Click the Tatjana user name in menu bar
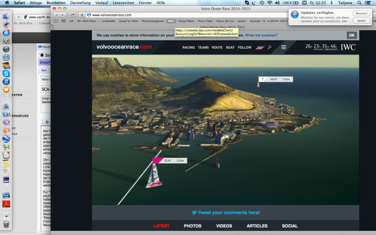This screenshot has height=235, width=376. click(x=345, y=3)
